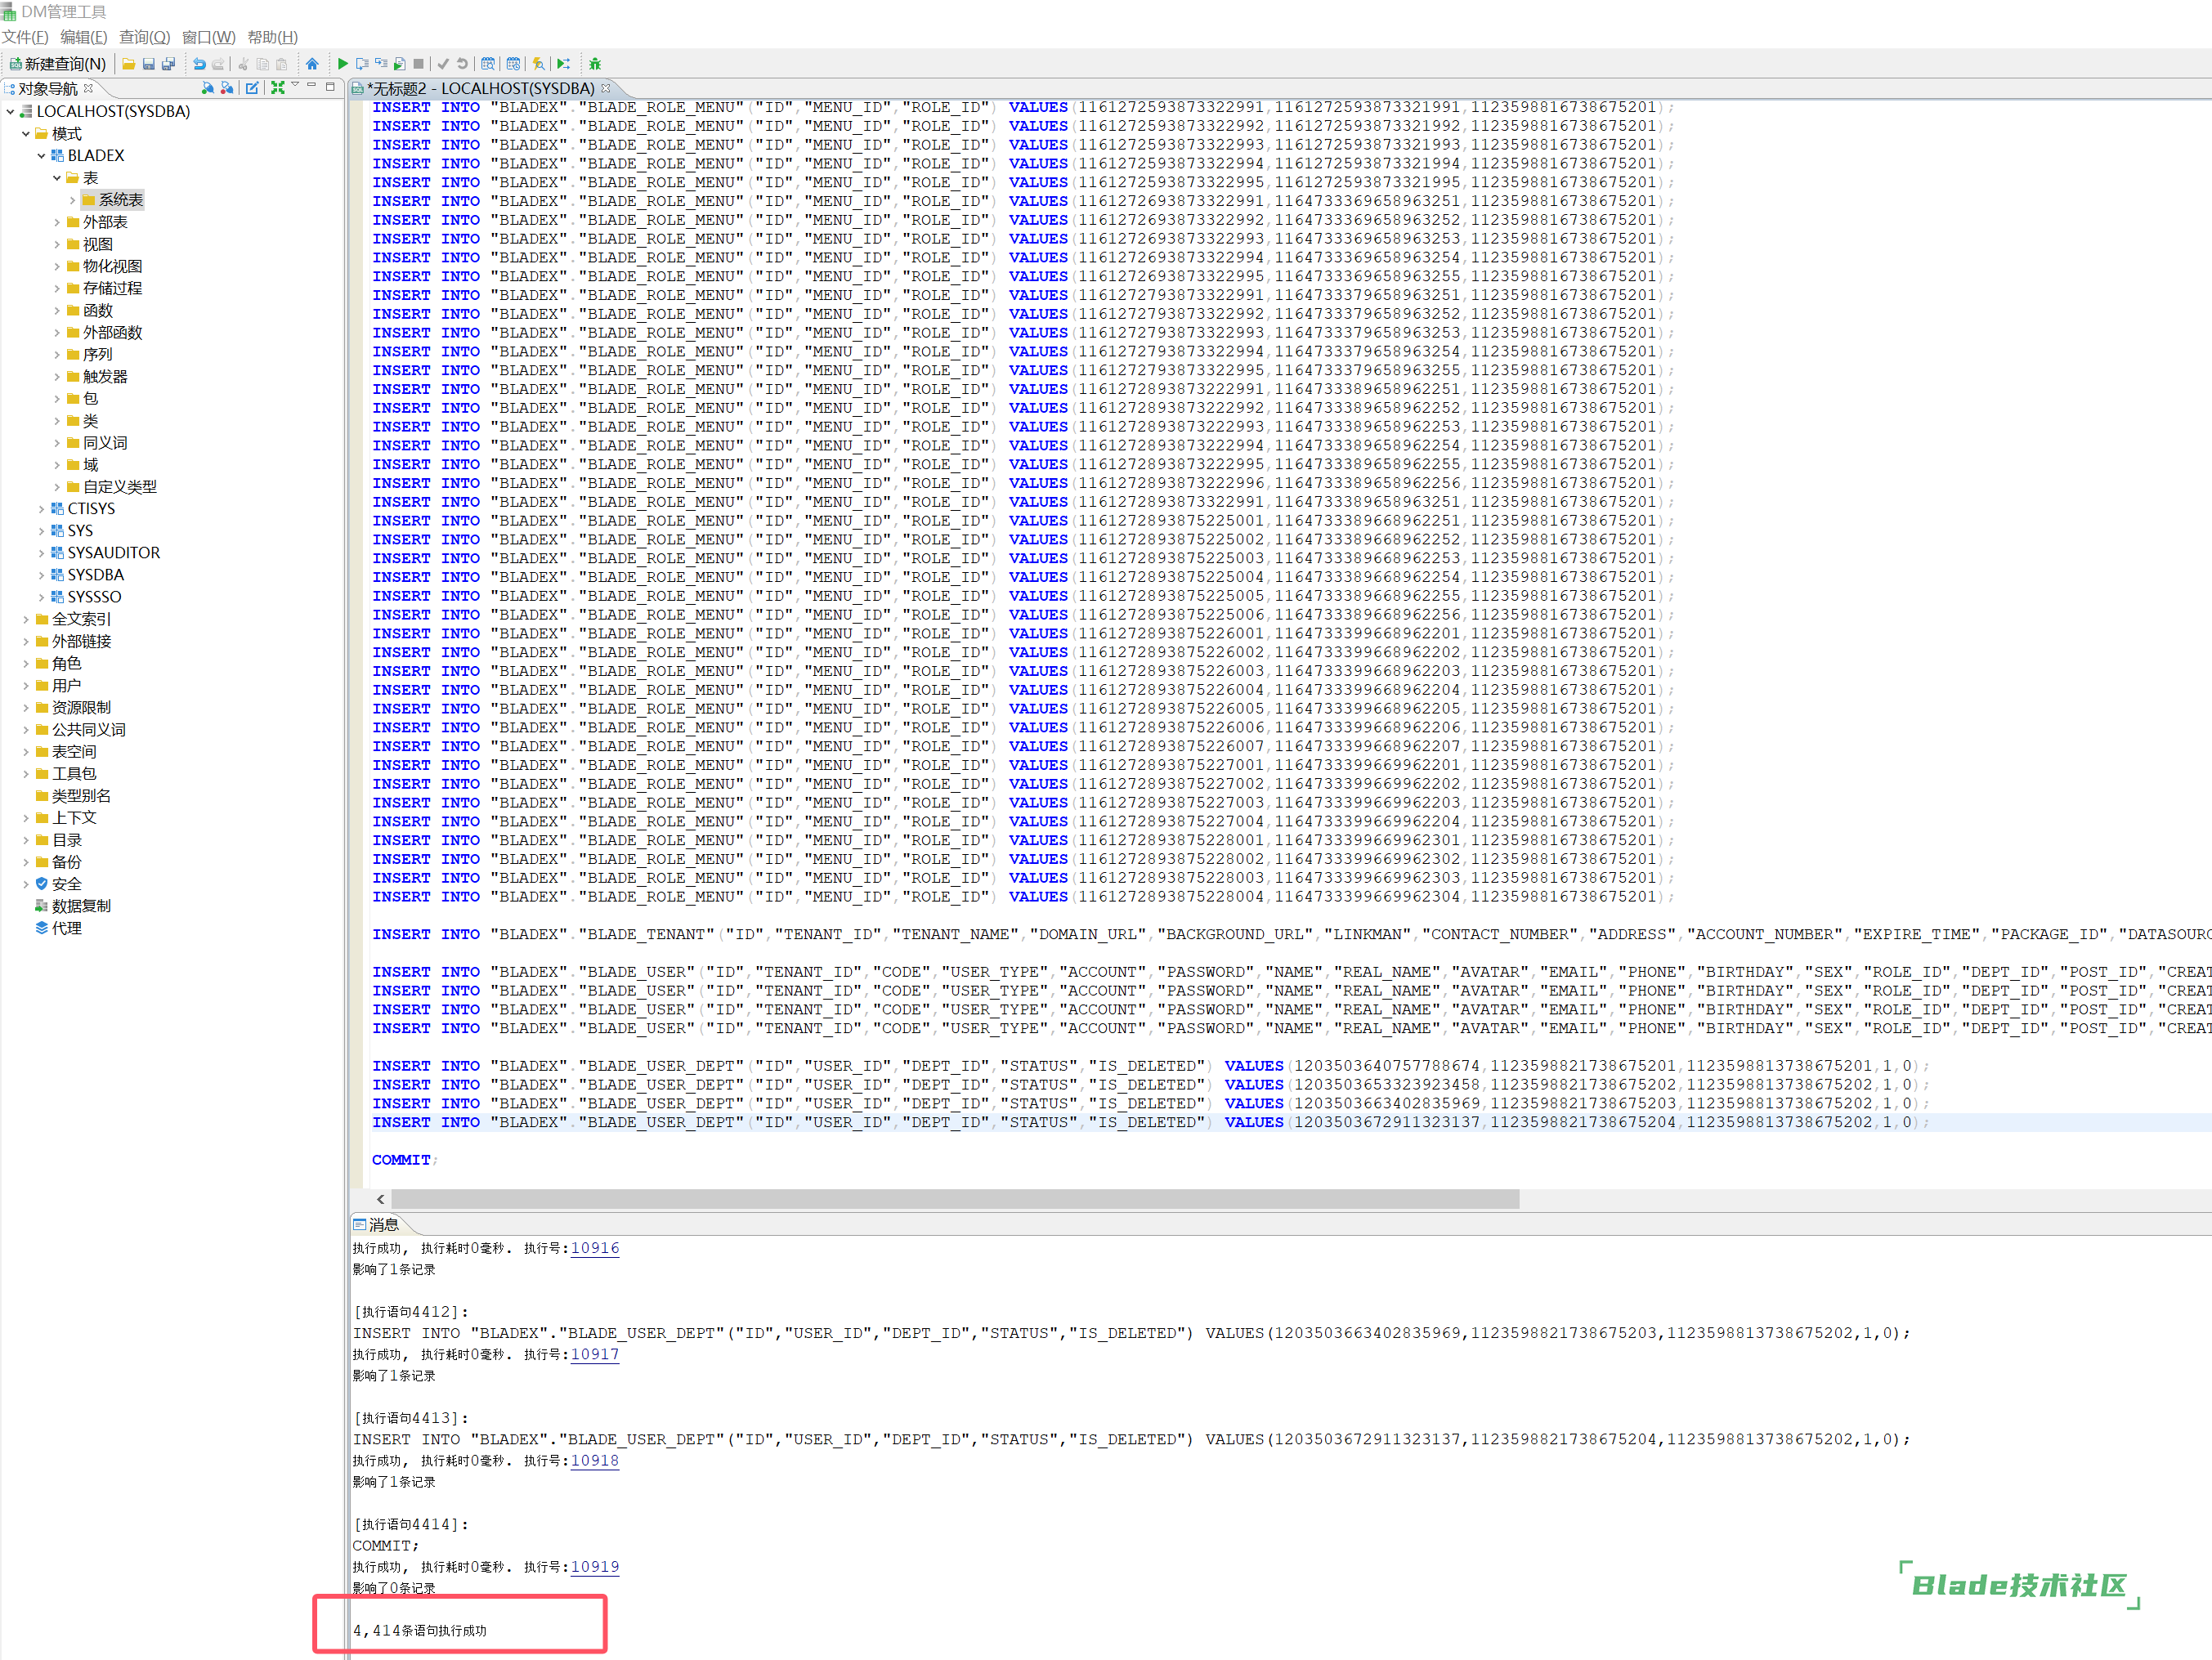Click the execution plan search icon
This screenshot has width=2212, height=1660.
pyautogui.click(x=488, y=64)
